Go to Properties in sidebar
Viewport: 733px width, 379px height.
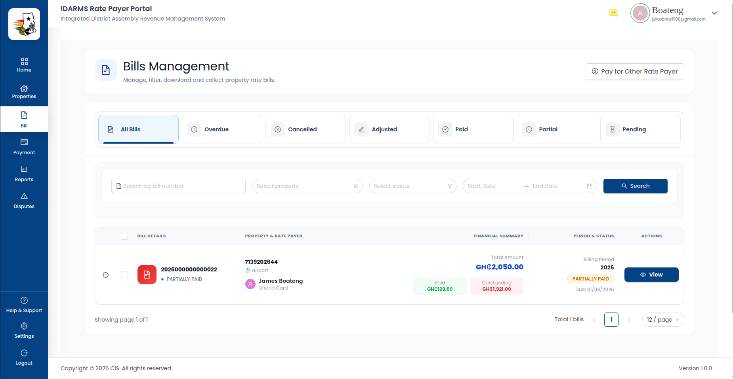(x=24, y=92)
